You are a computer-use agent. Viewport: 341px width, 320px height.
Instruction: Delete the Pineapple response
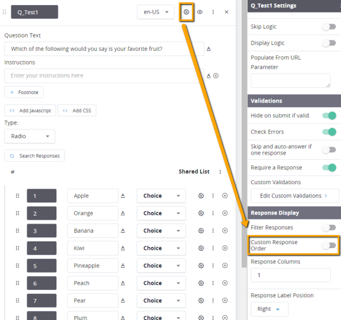click(225, 266)
